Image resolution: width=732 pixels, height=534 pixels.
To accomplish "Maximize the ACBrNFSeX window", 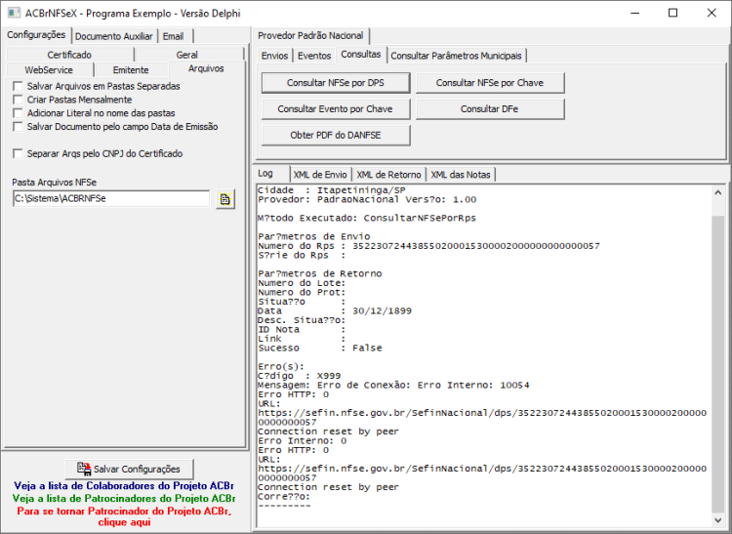I will [x=672, y=13].
